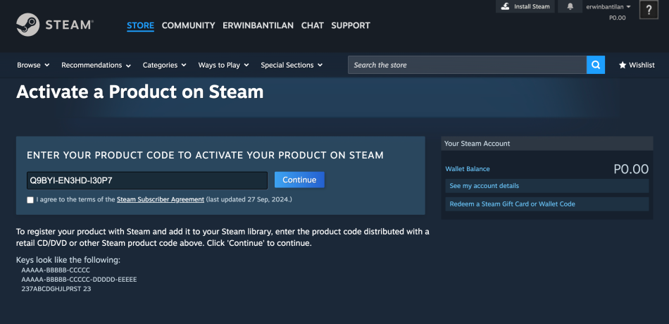Expand the Ways to Play dropdown
This screenshot has height=324, width=669.
[223, 65]
